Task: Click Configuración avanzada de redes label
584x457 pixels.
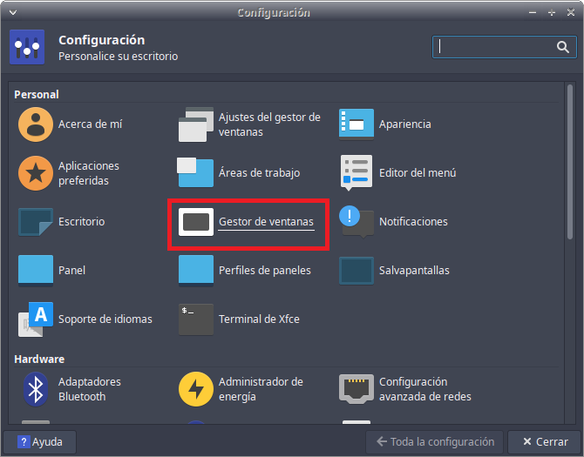Action: (425, 389)
